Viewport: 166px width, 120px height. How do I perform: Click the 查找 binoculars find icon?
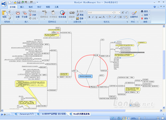coord(142,11)
